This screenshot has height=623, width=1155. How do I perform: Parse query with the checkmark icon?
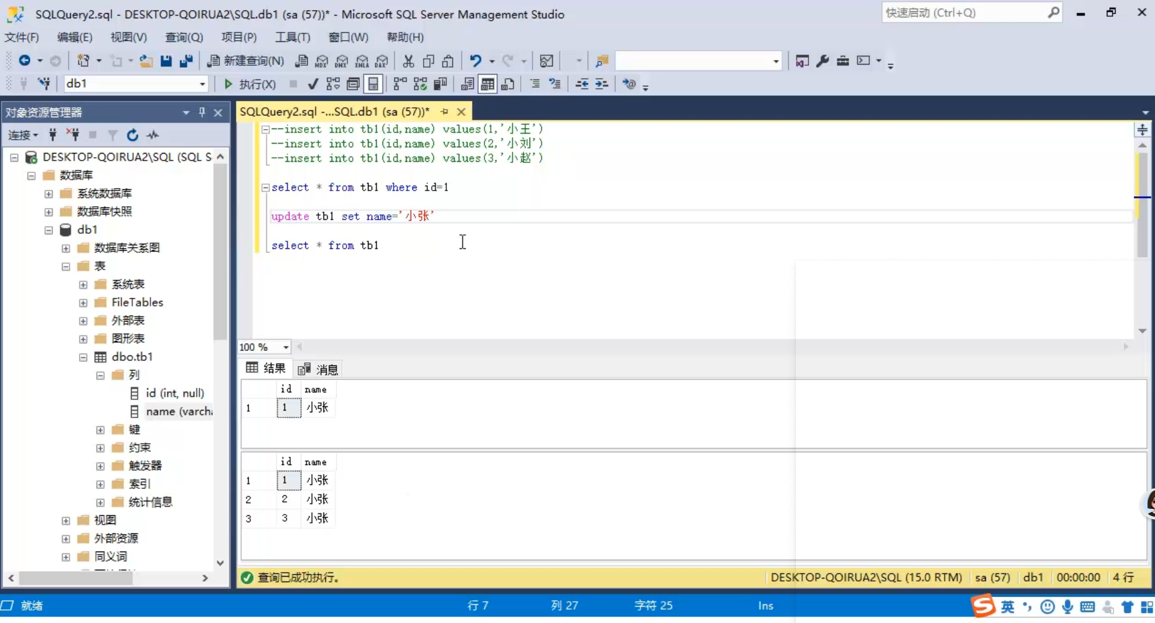pyautogui.click(x=313, y=84)
